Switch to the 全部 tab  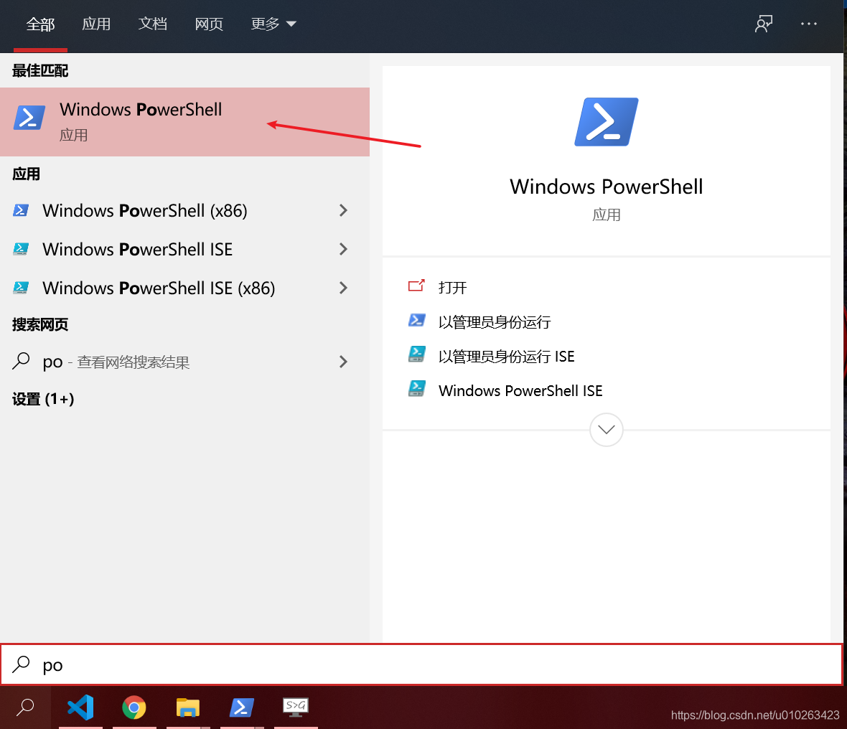point(40,24)
